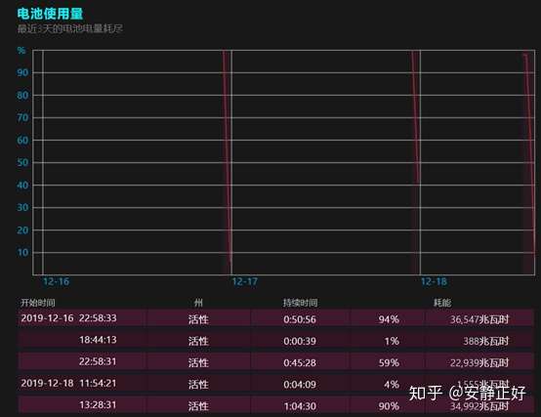This screenshot has width=541, height=417.
Task: Click the 60 axis label
Action: click(x=22, y=141)
